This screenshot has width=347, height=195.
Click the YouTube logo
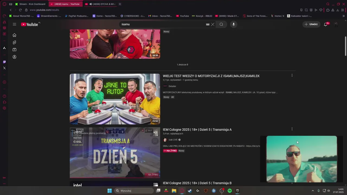29,24
